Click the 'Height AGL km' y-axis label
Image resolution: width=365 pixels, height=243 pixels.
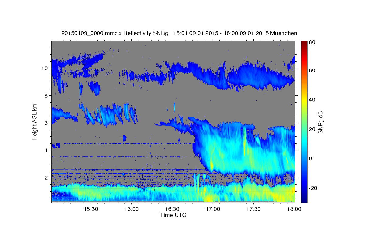35,121
